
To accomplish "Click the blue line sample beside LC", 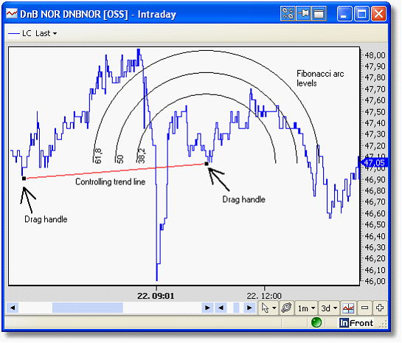I will [x=14, y=34].
